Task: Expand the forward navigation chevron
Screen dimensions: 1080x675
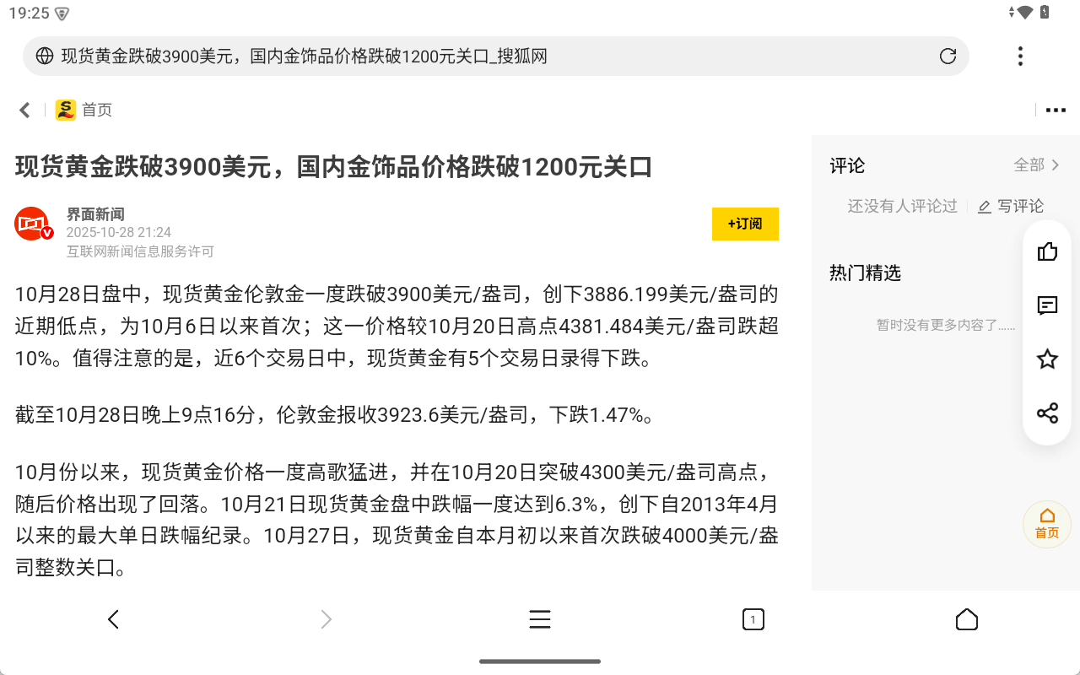Action: click(326, 618)
